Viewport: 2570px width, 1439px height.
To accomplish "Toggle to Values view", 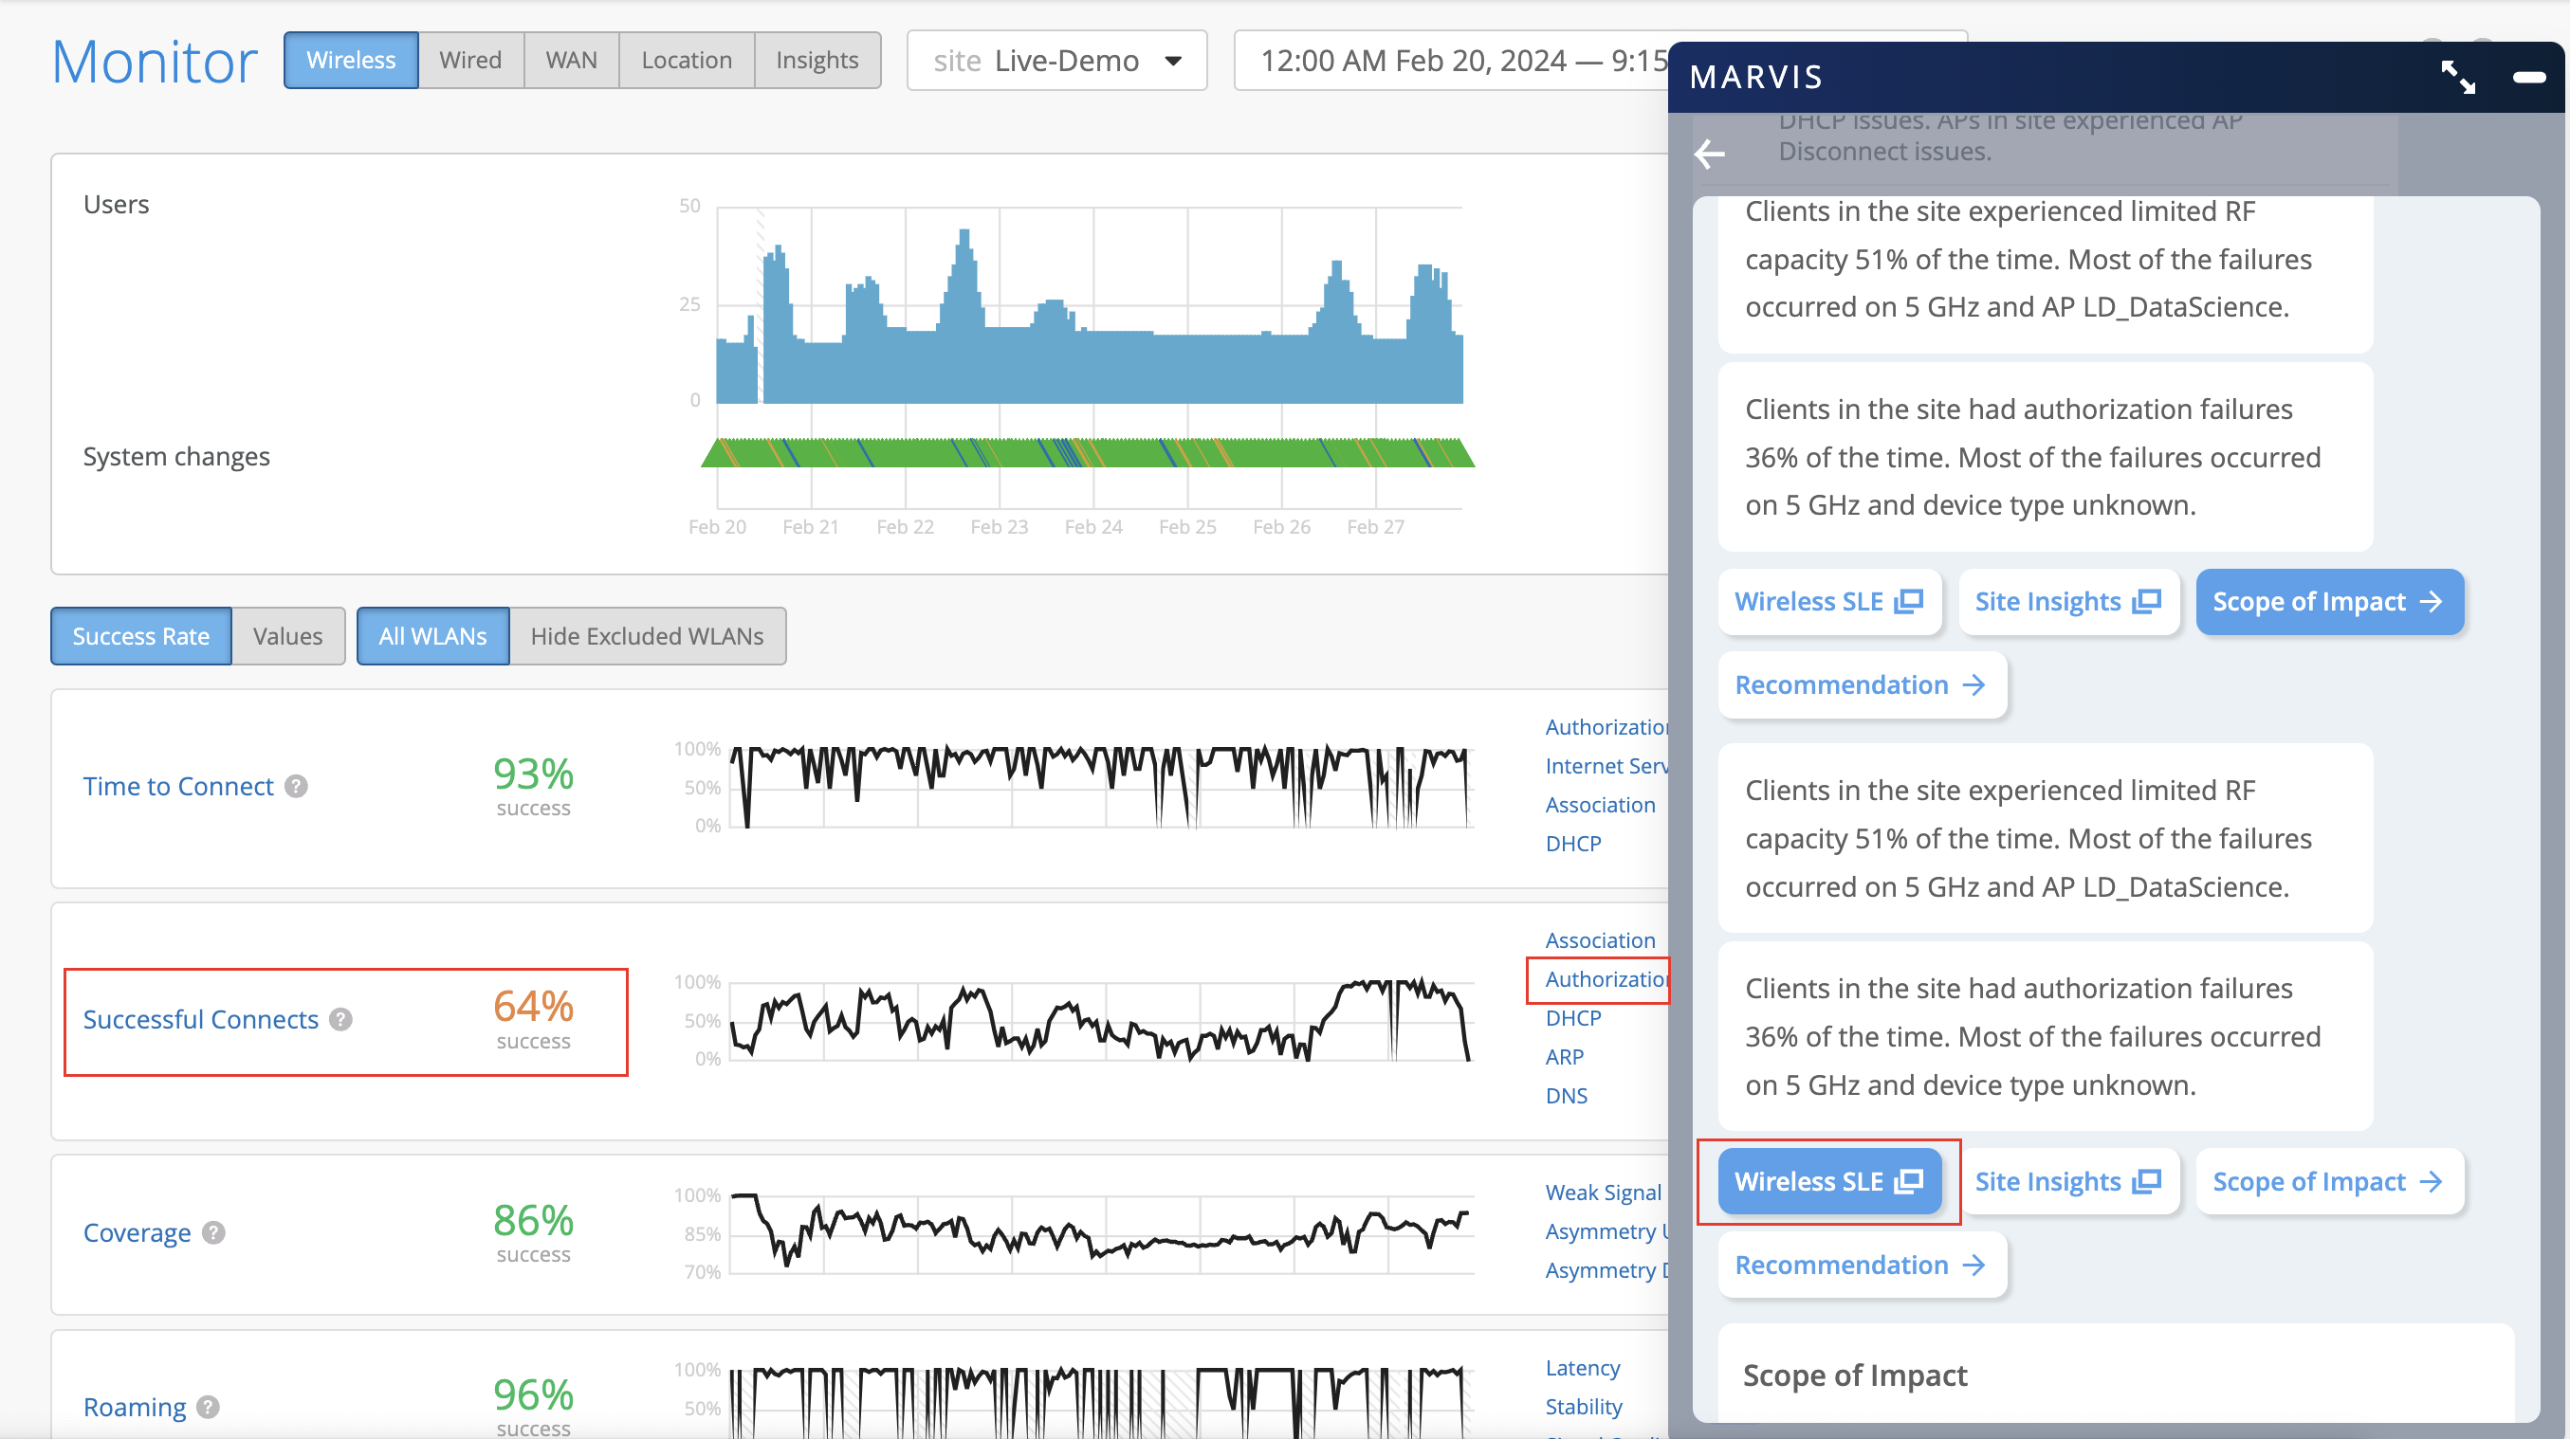I will point(287,636).
